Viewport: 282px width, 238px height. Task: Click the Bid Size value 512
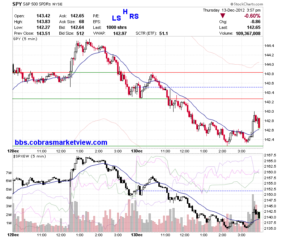click(80, 34)
